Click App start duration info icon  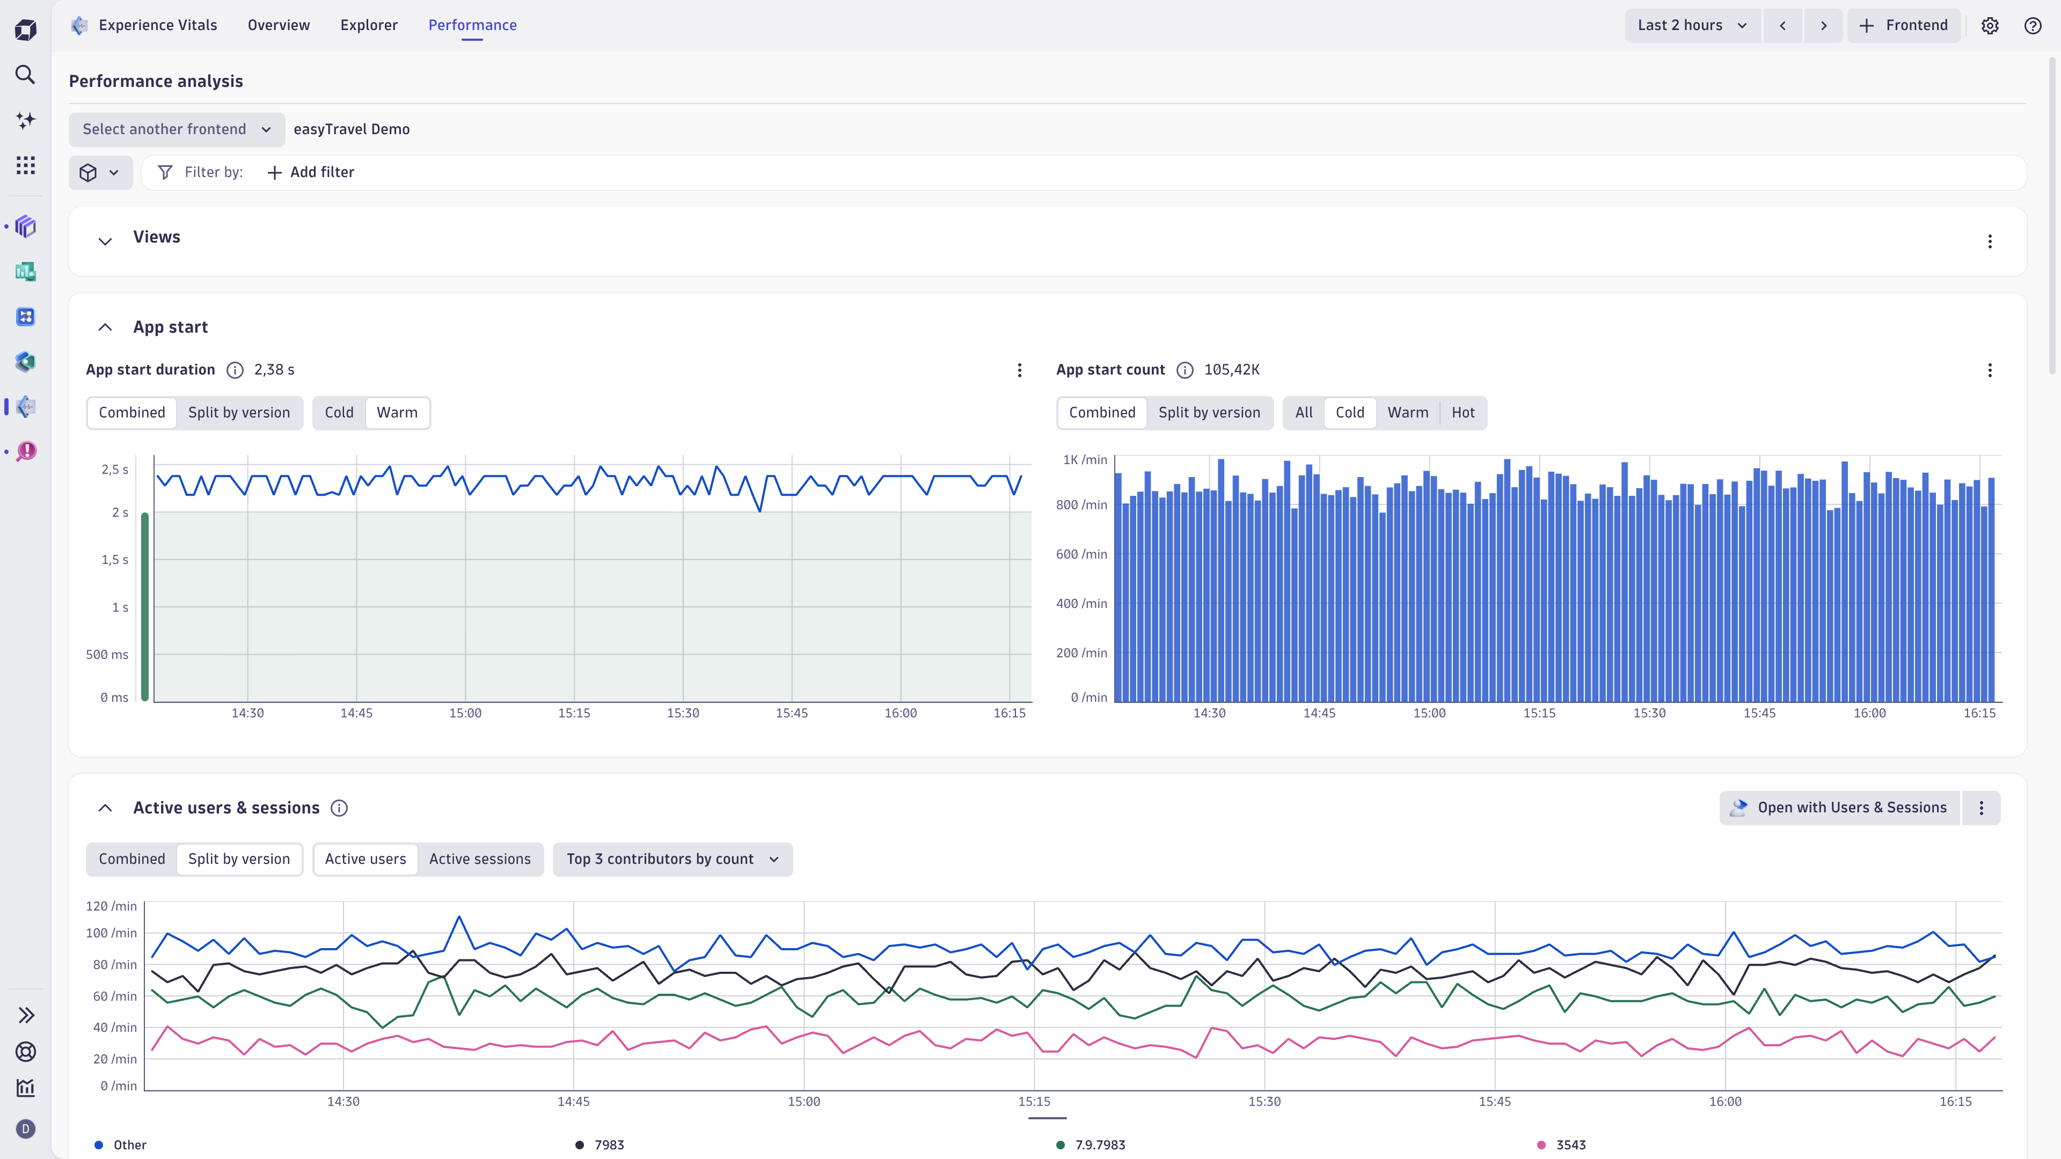pyautogui.click(x=235, y=370)
